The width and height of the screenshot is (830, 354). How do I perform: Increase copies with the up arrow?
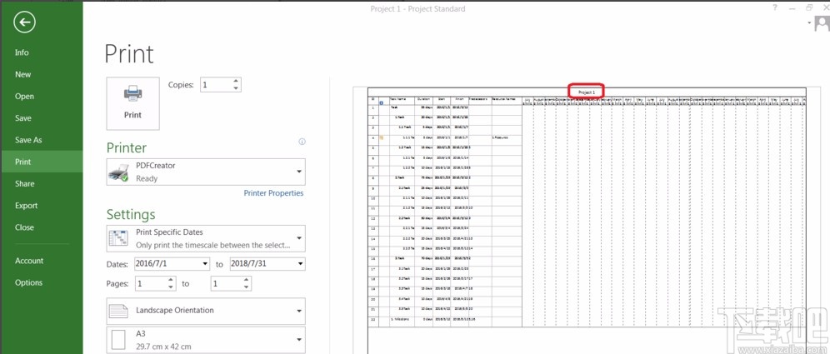coord(236,82)
